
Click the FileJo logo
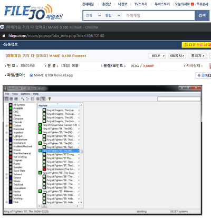[x=33, y=12]
